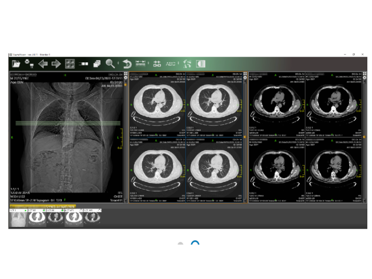Click the window title bar text
Viewport: 372px width, 279px height.
[31, 54]
